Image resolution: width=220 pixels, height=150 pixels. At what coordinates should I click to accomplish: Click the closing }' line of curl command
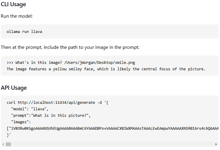tap(9, 135)
